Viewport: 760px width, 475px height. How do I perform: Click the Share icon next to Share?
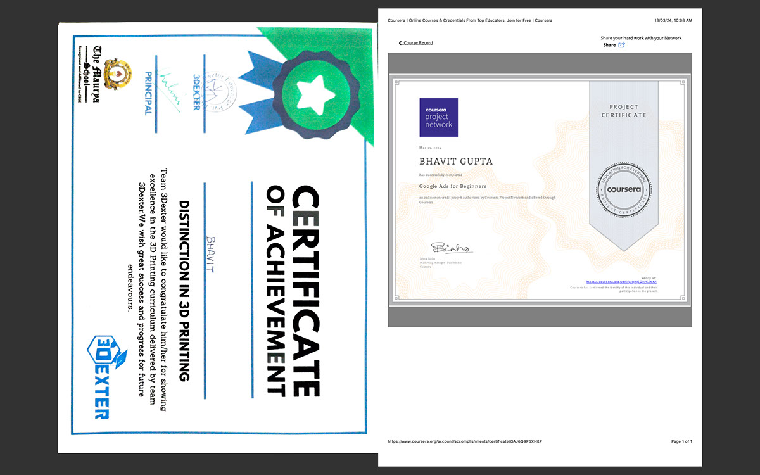point(621,45)
